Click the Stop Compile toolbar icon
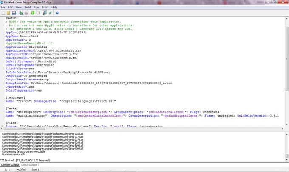Image resolution: width=289 pixels, height=172 pixels. [x=26, y=13]
